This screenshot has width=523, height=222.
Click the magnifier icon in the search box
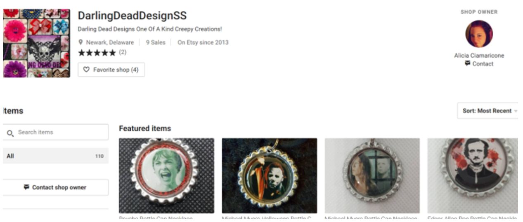(11, 133)
